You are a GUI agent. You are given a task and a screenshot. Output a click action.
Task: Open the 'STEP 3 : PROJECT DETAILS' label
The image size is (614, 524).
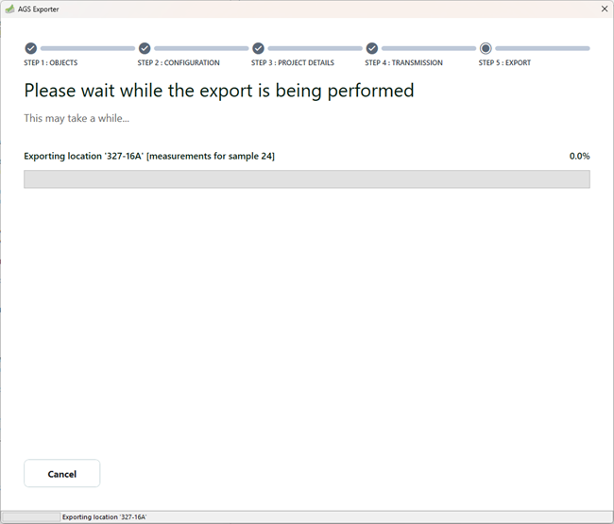pyautogui.click(x=293, y=63)
